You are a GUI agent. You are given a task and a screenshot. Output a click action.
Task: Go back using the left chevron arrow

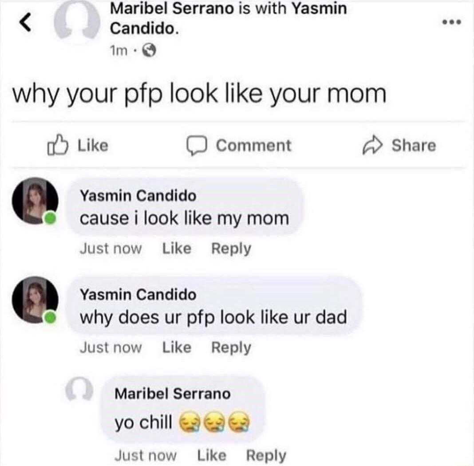pos(25,22)
